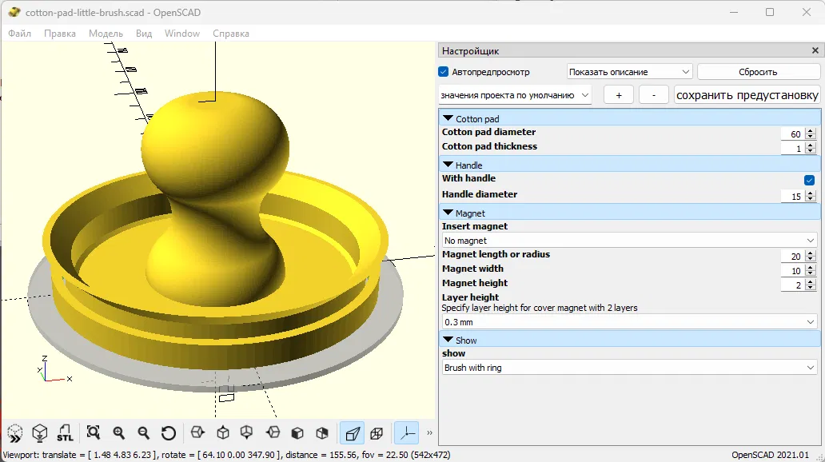
Task: Click the Preview render icon
Action: 15,433
